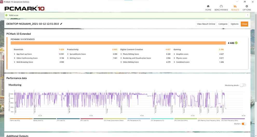
Task: Expand Physics score row
Action: (174, 58)
